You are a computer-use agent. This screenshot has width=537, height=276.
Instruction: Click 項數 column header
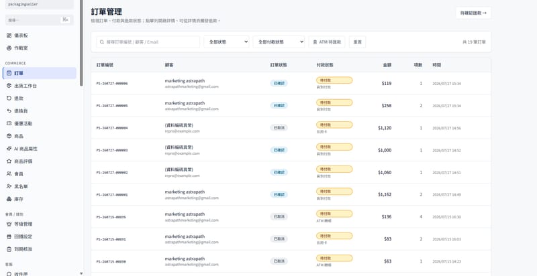point(418,64)
